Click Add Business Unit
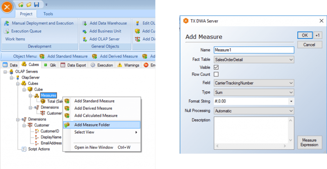Image resolution: width=327 pixels, height=169 pixels. click(105, 31)
